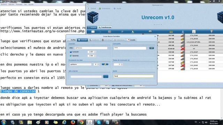This screenshot has width=223, height=125.
Task: Open the Java app taskbar button
Action: point(90,122)
